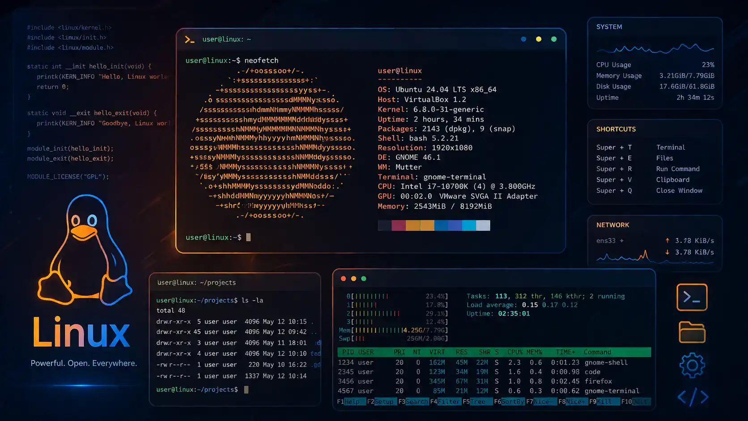The image size is (748, 421).
Task: Open the code brackets icon in right dock
Action: (693, 397)
